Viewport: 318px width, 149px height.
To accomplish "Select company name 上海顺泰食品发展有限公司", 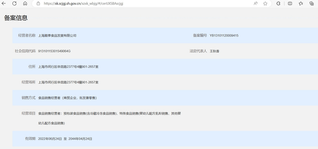I will coord(57,36).
